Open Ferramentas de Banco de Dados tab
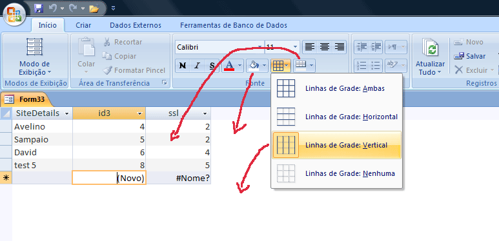The height and width of the screenshot is (241, 499). click(x=234, y=25)
